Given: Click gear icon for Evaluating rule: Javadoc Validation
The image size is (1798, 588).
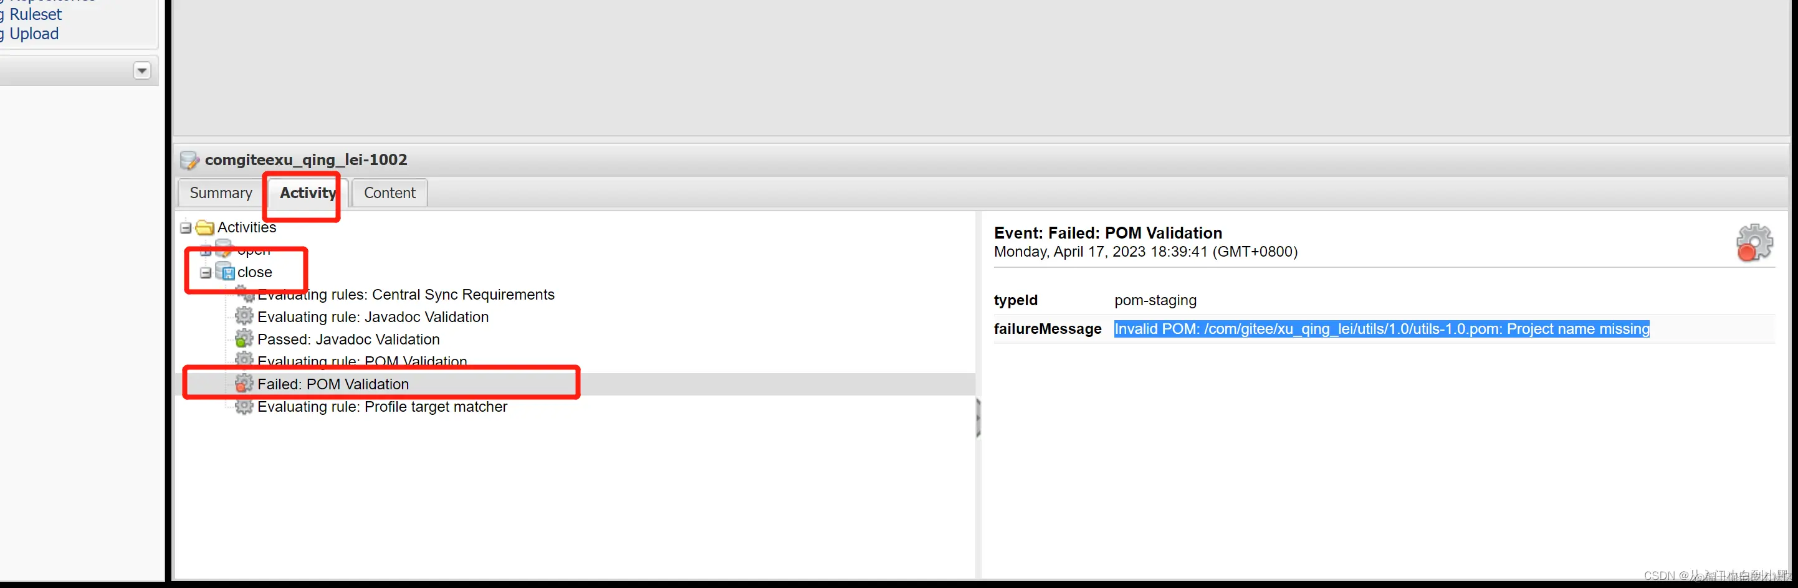Looking at the screenshot, I should tap(244, 316).
